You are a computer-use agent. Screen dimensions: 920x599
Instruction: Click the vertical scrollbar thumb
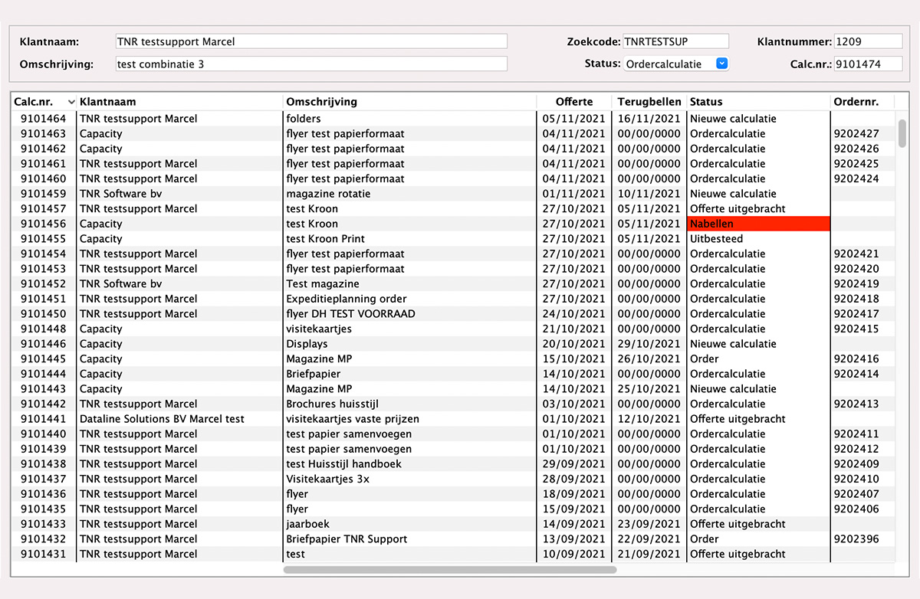(902, 133)
